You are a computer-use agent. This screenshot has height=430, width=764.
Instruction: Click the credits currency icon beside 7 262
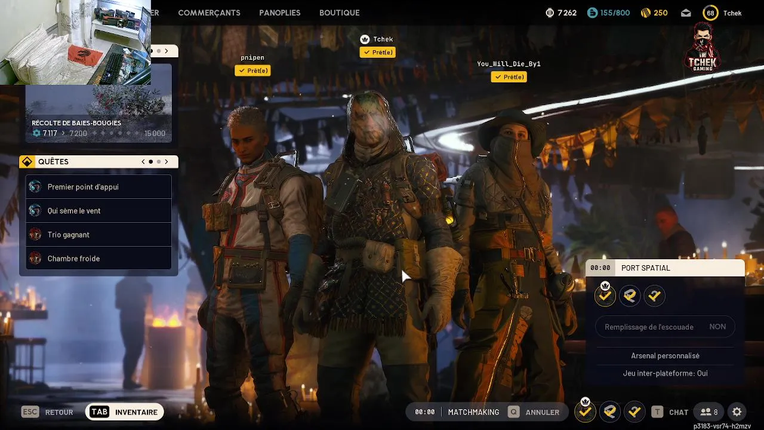tap(550, 13)
